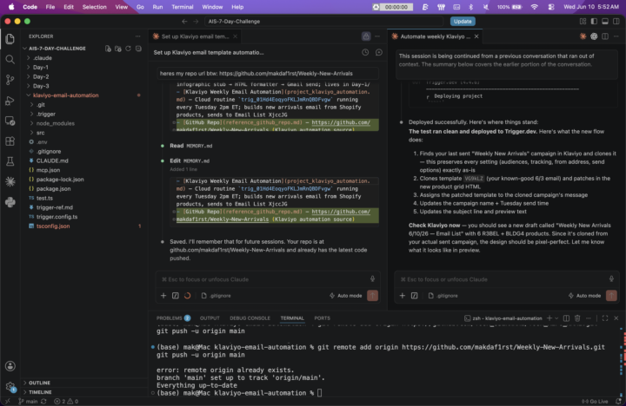Open tsconfig.json in the file tree
This screenshot has width=626, height=406.
coord(53,226)
